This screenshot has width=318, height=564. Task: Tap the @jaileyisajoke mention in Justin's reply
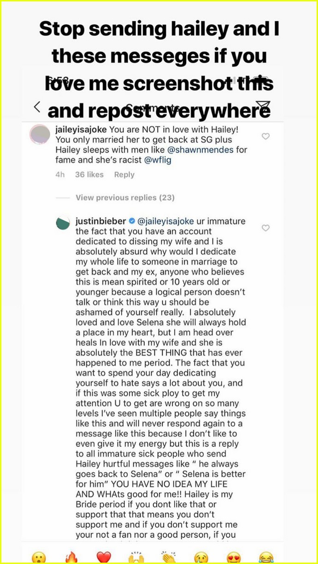[x=165, y=222]
